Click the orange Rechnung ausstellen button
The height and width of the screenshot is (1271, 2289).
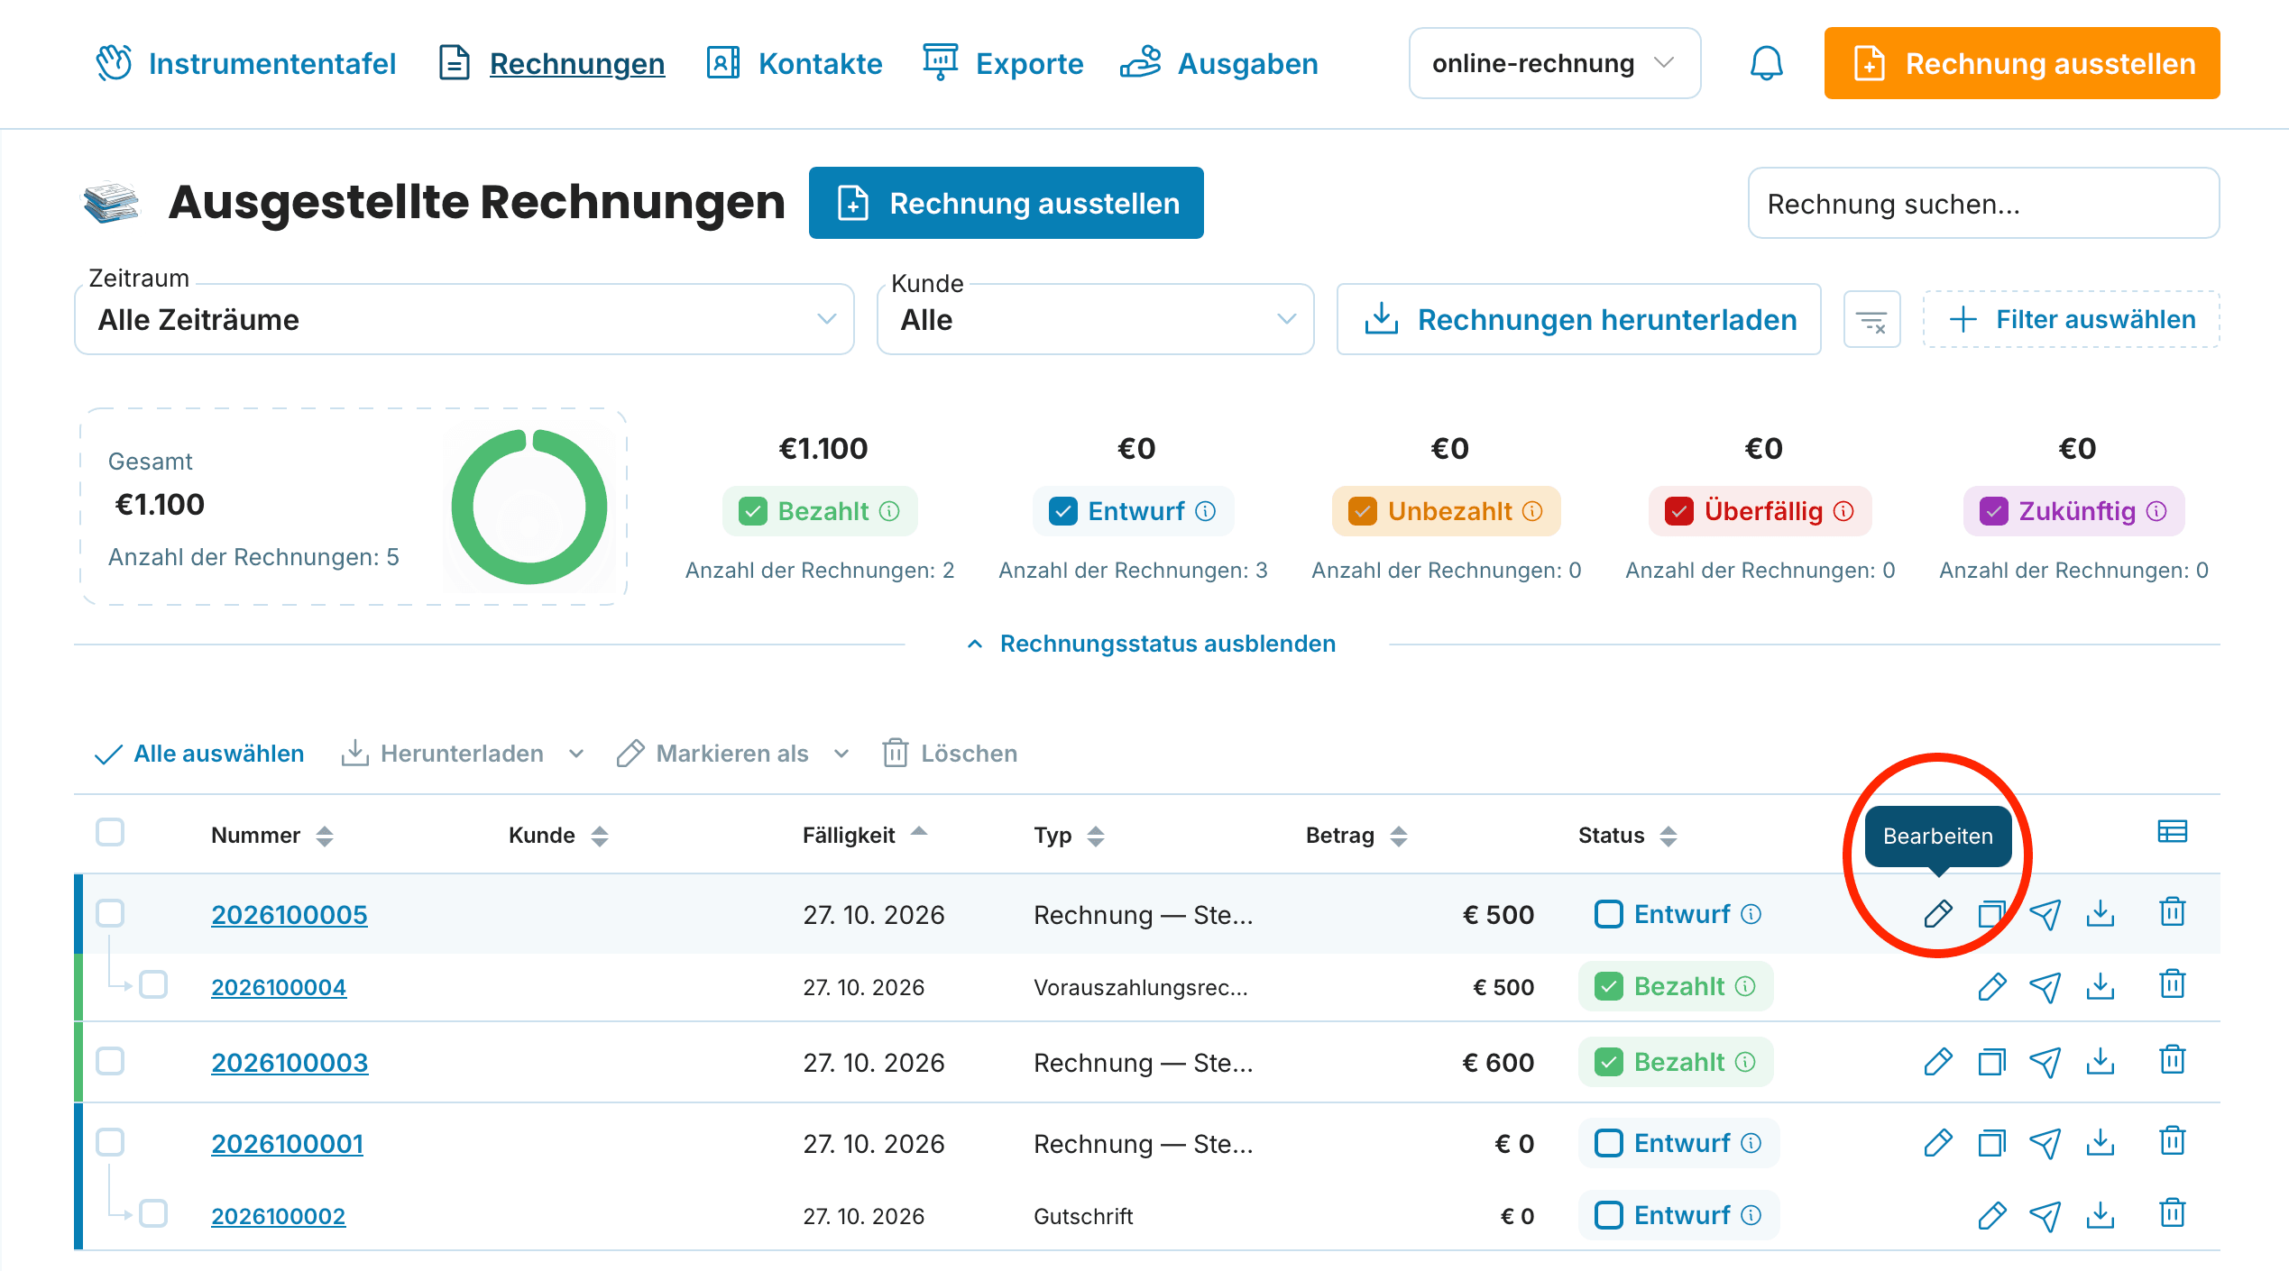2022,63
